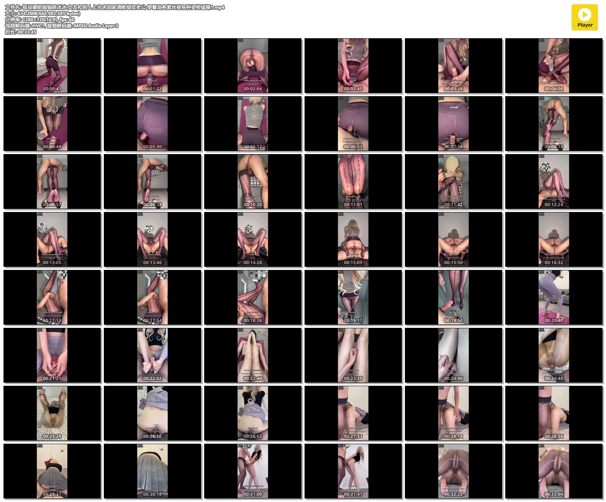Select the final thumbnail at 00:33:04
Image resolution: width=606 pixels, height=502 pixels.
tap(554, 471)
